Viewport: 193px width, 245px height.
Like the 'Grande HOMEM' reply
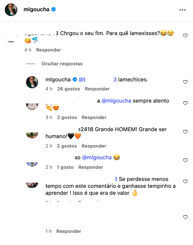pyautogui.click(x=185, y=132)
